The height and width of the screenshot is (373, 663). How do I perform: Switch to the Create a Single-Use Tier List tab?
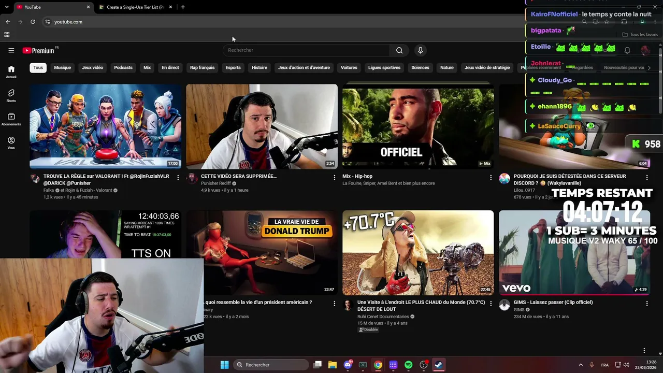pyautogui.click(x=136, y=7)
